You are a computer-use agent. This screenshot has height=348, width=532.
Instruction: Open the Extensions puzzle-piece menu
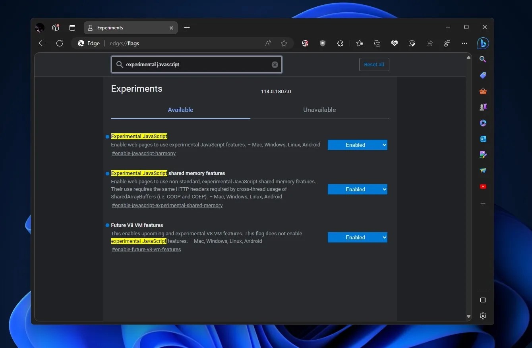340,43
